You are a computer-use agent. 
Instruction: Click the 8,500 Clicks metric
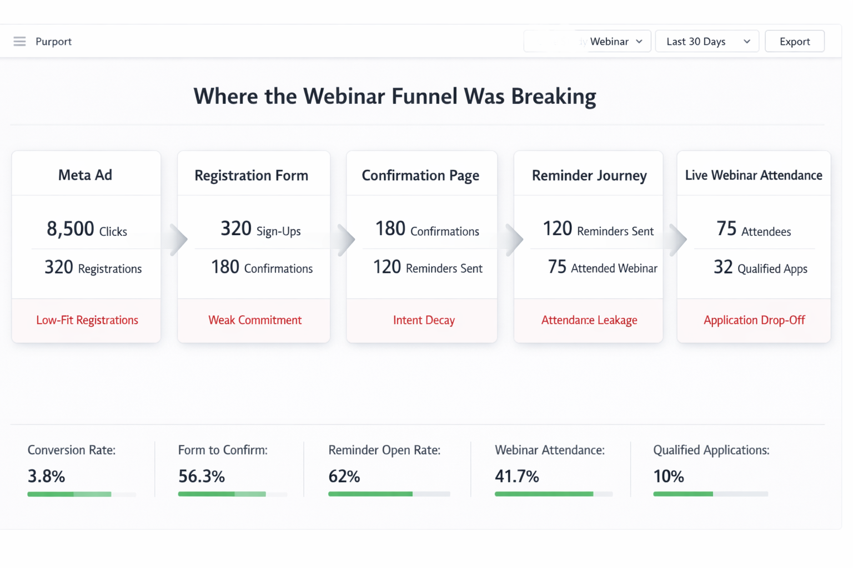click(x=87, y=230)
